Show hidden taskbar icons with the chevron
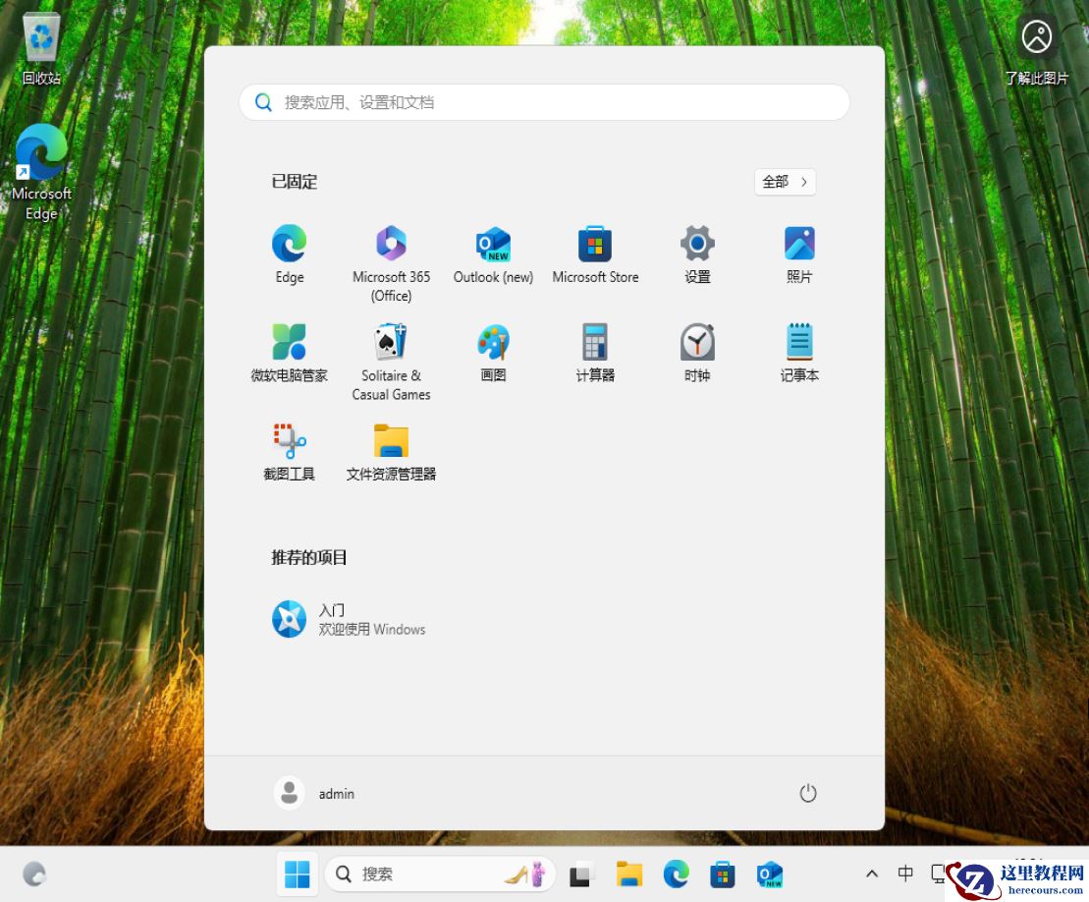This screenshot has width=1089, height=902. [x=871, y=874]
